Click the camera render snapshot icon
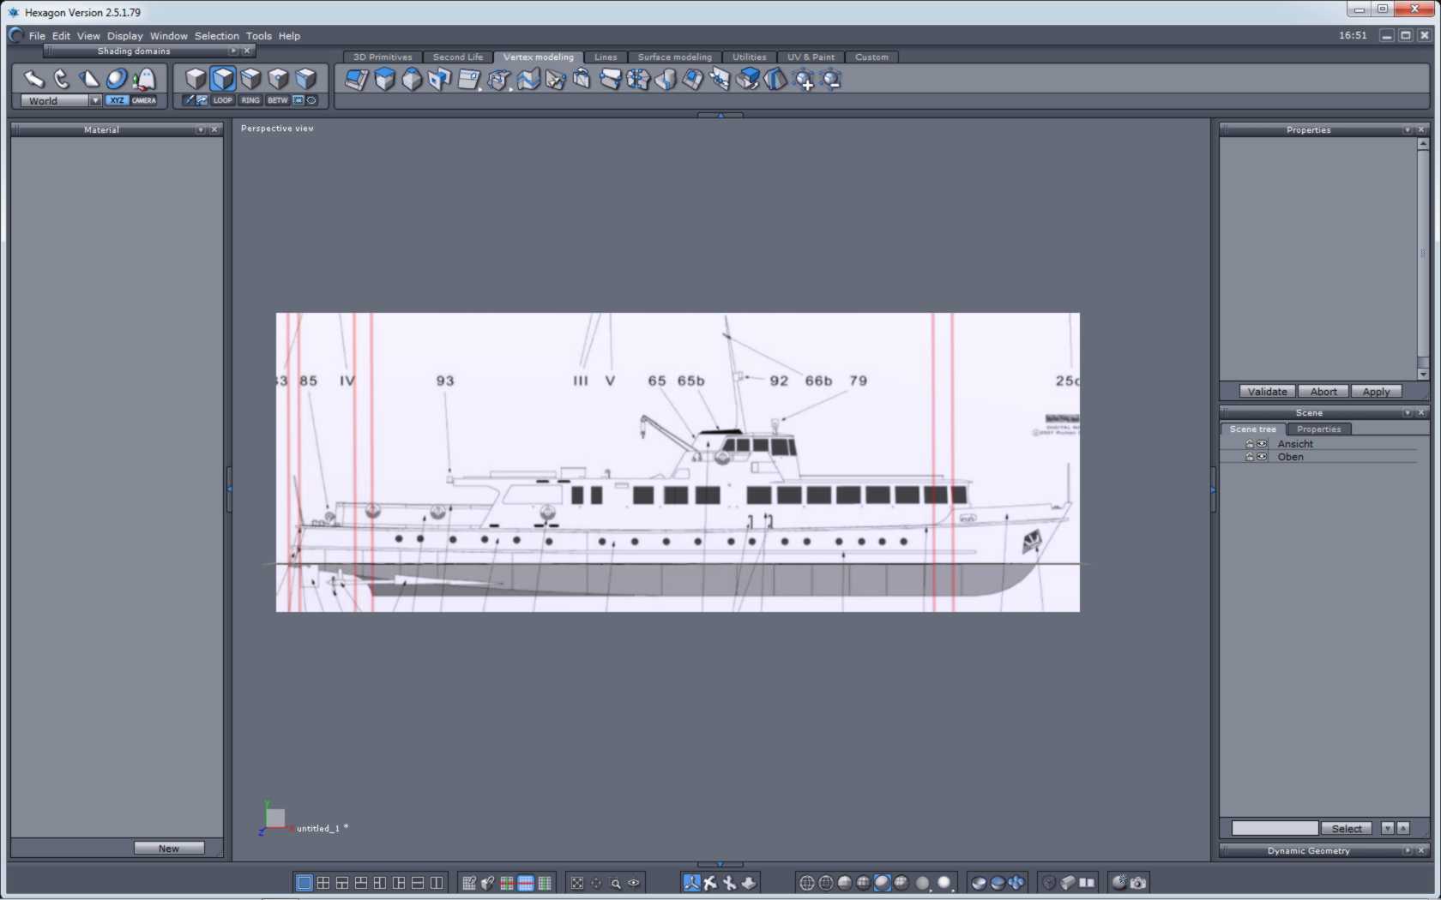Screen dimensions: 1441x900 [x=1138, y=883]
